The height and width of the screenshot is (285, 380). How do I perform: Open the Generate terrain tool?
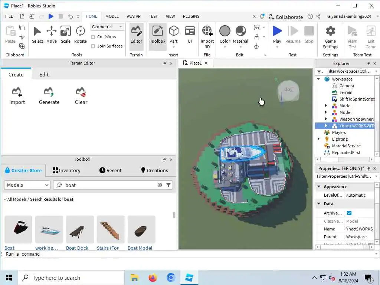pos(49,96)
